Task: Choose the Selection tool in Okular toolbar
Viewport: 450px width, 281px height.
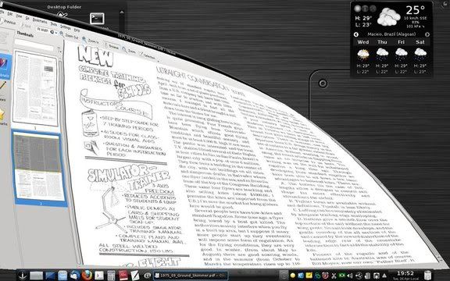Action: point(148,55)
